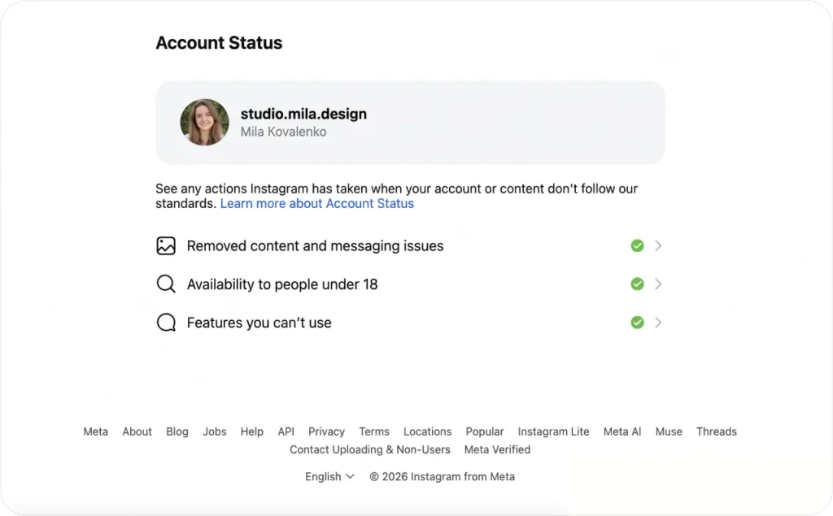Go to Help in the footer

252,431
